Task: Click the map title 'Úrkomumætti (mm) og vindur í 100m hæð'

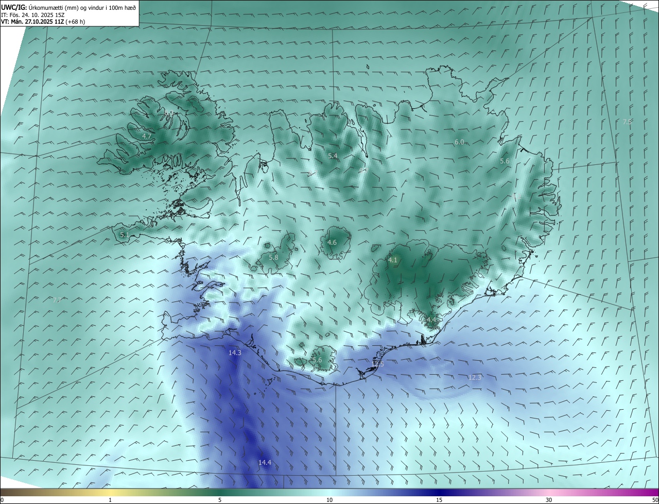Action: point(82,7)
